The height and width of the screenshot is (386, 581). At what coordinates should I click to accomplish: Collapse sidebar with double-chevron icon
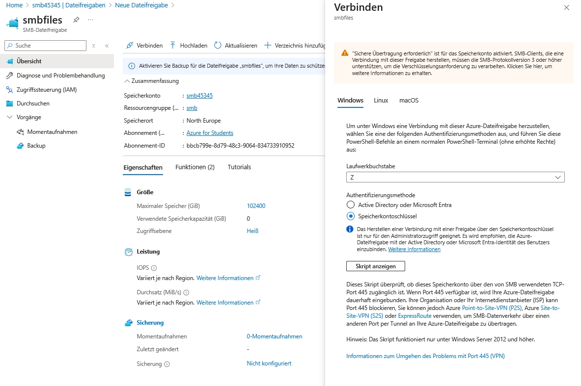(x=107, y=46)
